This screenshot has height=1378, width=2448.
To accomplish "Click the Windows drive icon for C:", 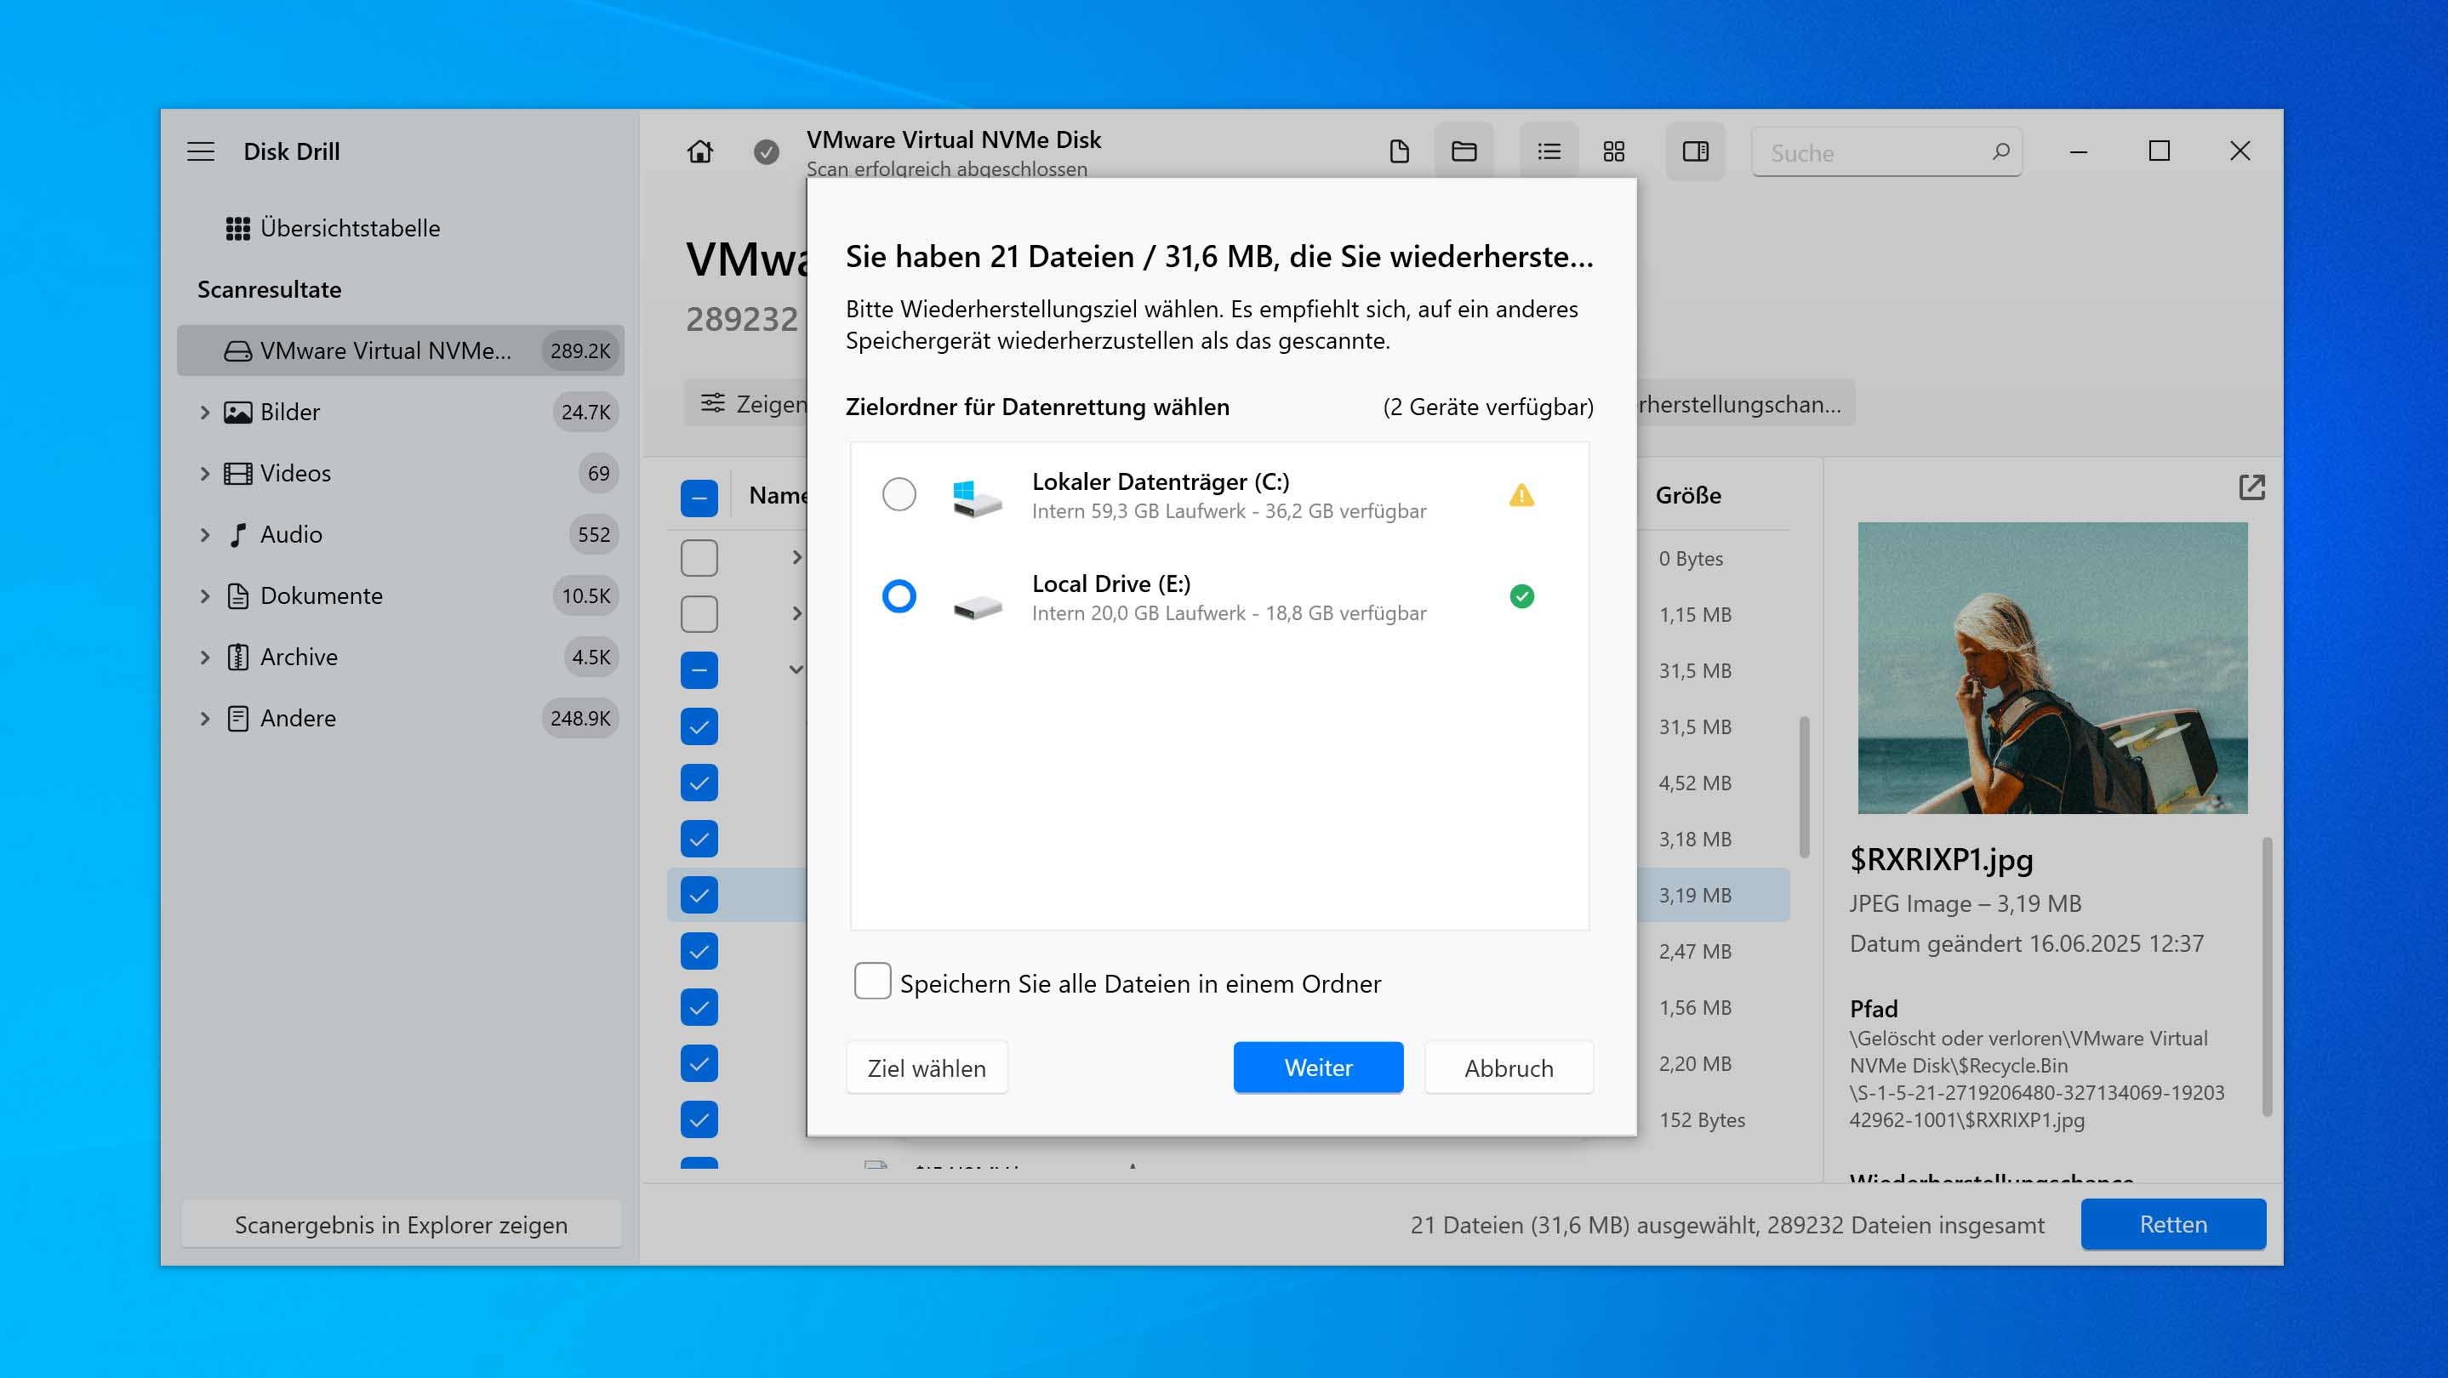I will 976,497.
